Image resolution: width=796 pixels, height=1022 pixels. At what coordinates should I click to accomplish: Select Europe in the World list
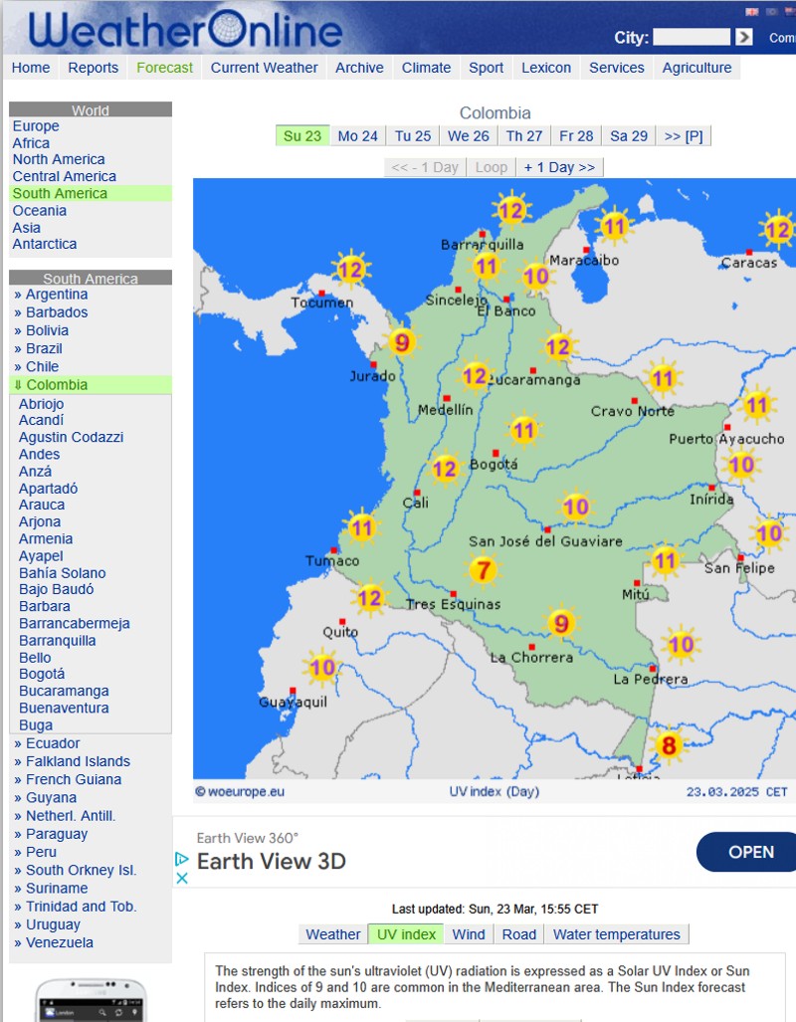click(36, 126)
